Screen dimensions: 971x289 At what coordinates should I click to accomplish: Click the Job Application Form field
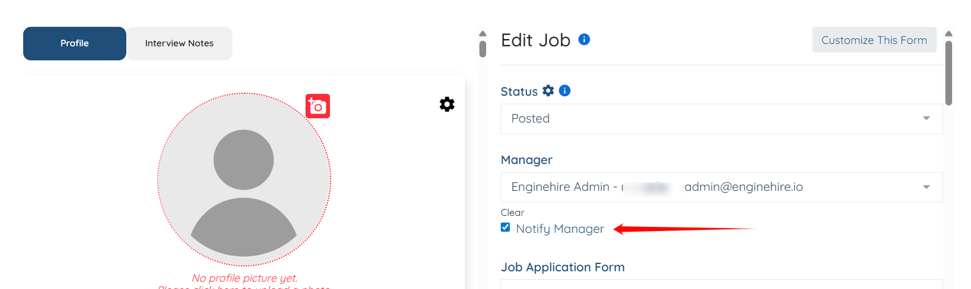coord(721,284)
